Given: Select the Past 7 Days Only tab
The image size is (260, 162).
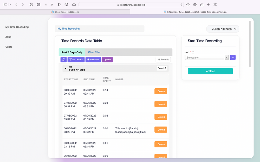Looking at the screenshot, I should (72, 52).
